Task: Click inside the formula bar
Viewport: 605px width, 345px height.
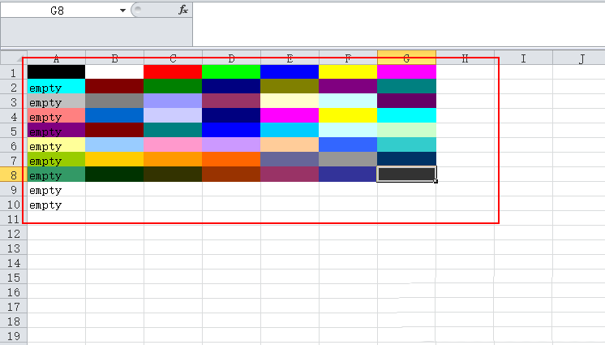Action: pyautogui.click(x=398, y=24)
